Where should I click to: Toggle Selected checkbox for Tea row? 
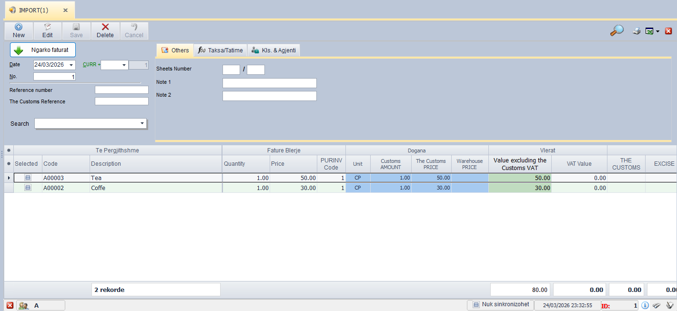click(28, 178)
